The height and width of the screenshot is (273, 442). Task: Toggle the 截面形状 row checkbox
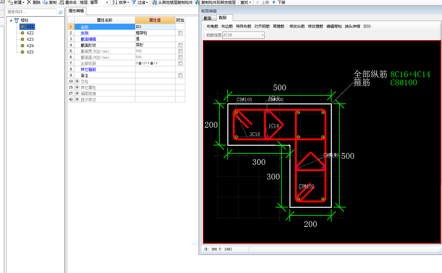[180, 45]
